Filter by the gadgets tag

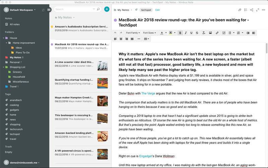[x=14, y=110]
